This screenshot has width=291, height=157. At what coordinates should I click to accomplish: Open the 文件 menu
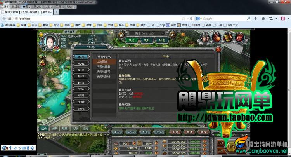pyautogui.click(x=5, y=7)
